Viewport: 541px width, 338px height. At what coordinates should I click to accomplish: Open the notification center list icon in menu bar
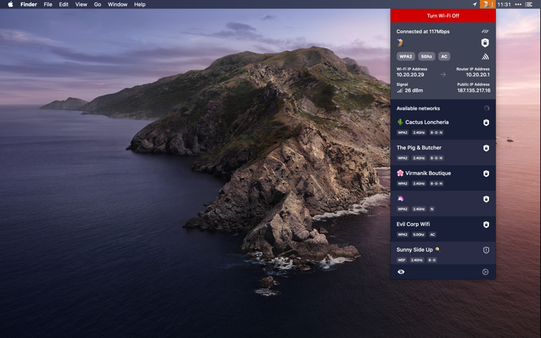tap(529, 5)
